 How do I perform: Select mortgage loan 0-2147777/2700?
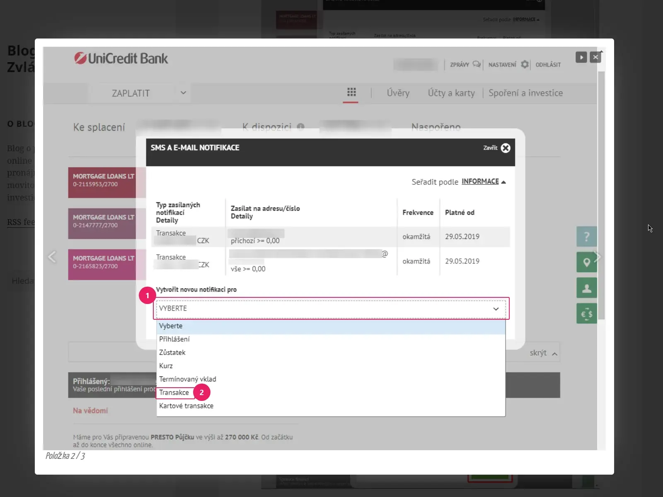click(x=106, y=223)
